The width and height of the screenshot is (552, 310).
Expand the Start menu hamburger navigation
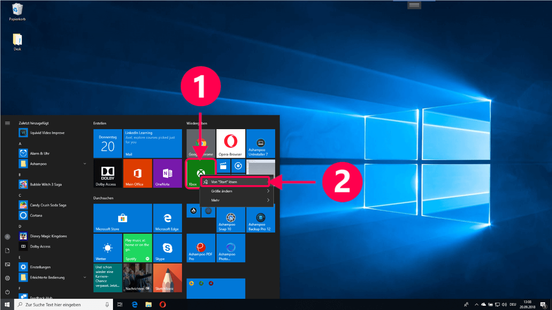7,123
